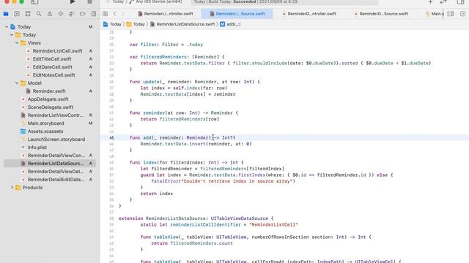Collapse the Model group
This screenshot has width=469, height=263.
[17, 83]
